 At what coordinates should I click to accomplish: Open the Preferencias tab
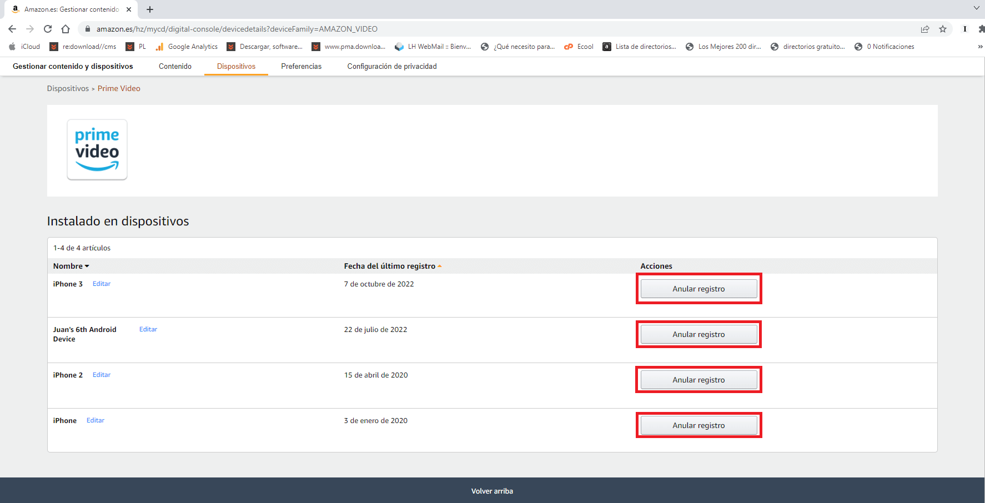tap(301, 66)
